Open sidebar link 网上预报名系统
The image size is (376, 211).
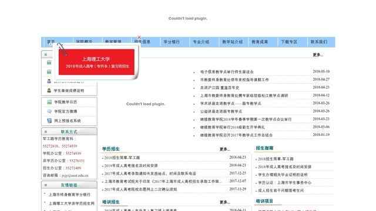(68, 121)
